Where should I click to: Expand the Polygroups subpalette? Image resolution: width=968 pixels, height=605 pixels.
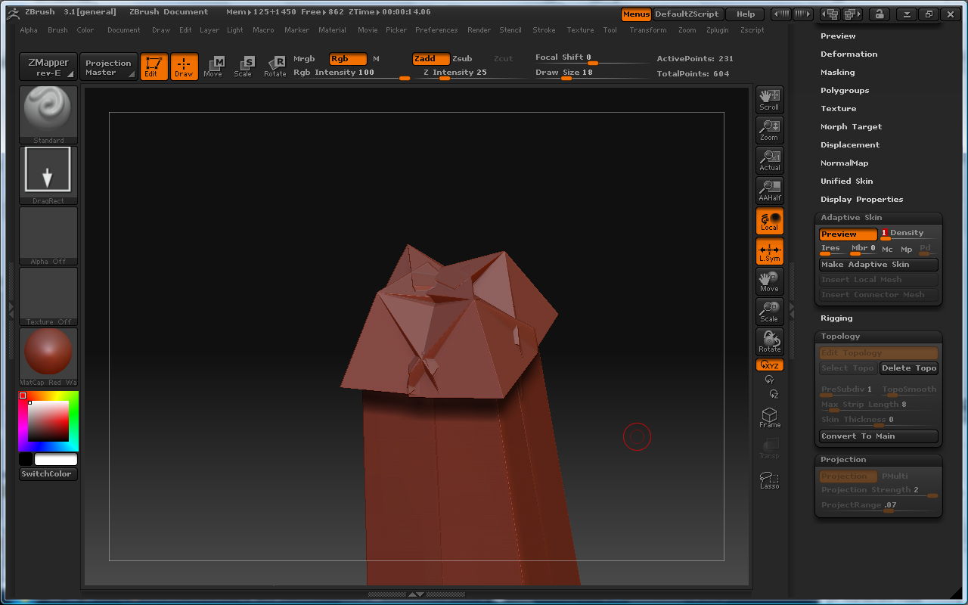[844, 91]
